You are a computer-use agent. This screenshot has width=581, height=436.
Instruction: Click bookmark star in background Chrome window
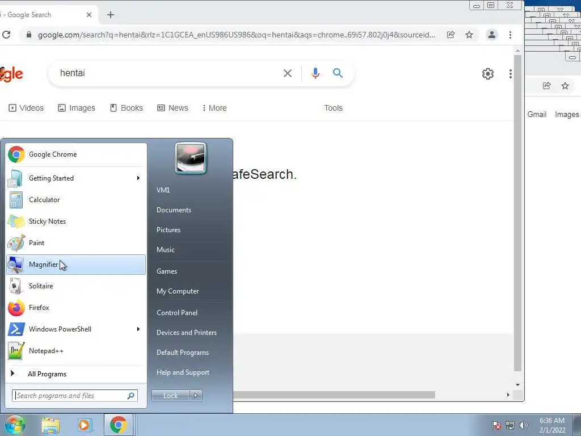[x=565, y=86]
